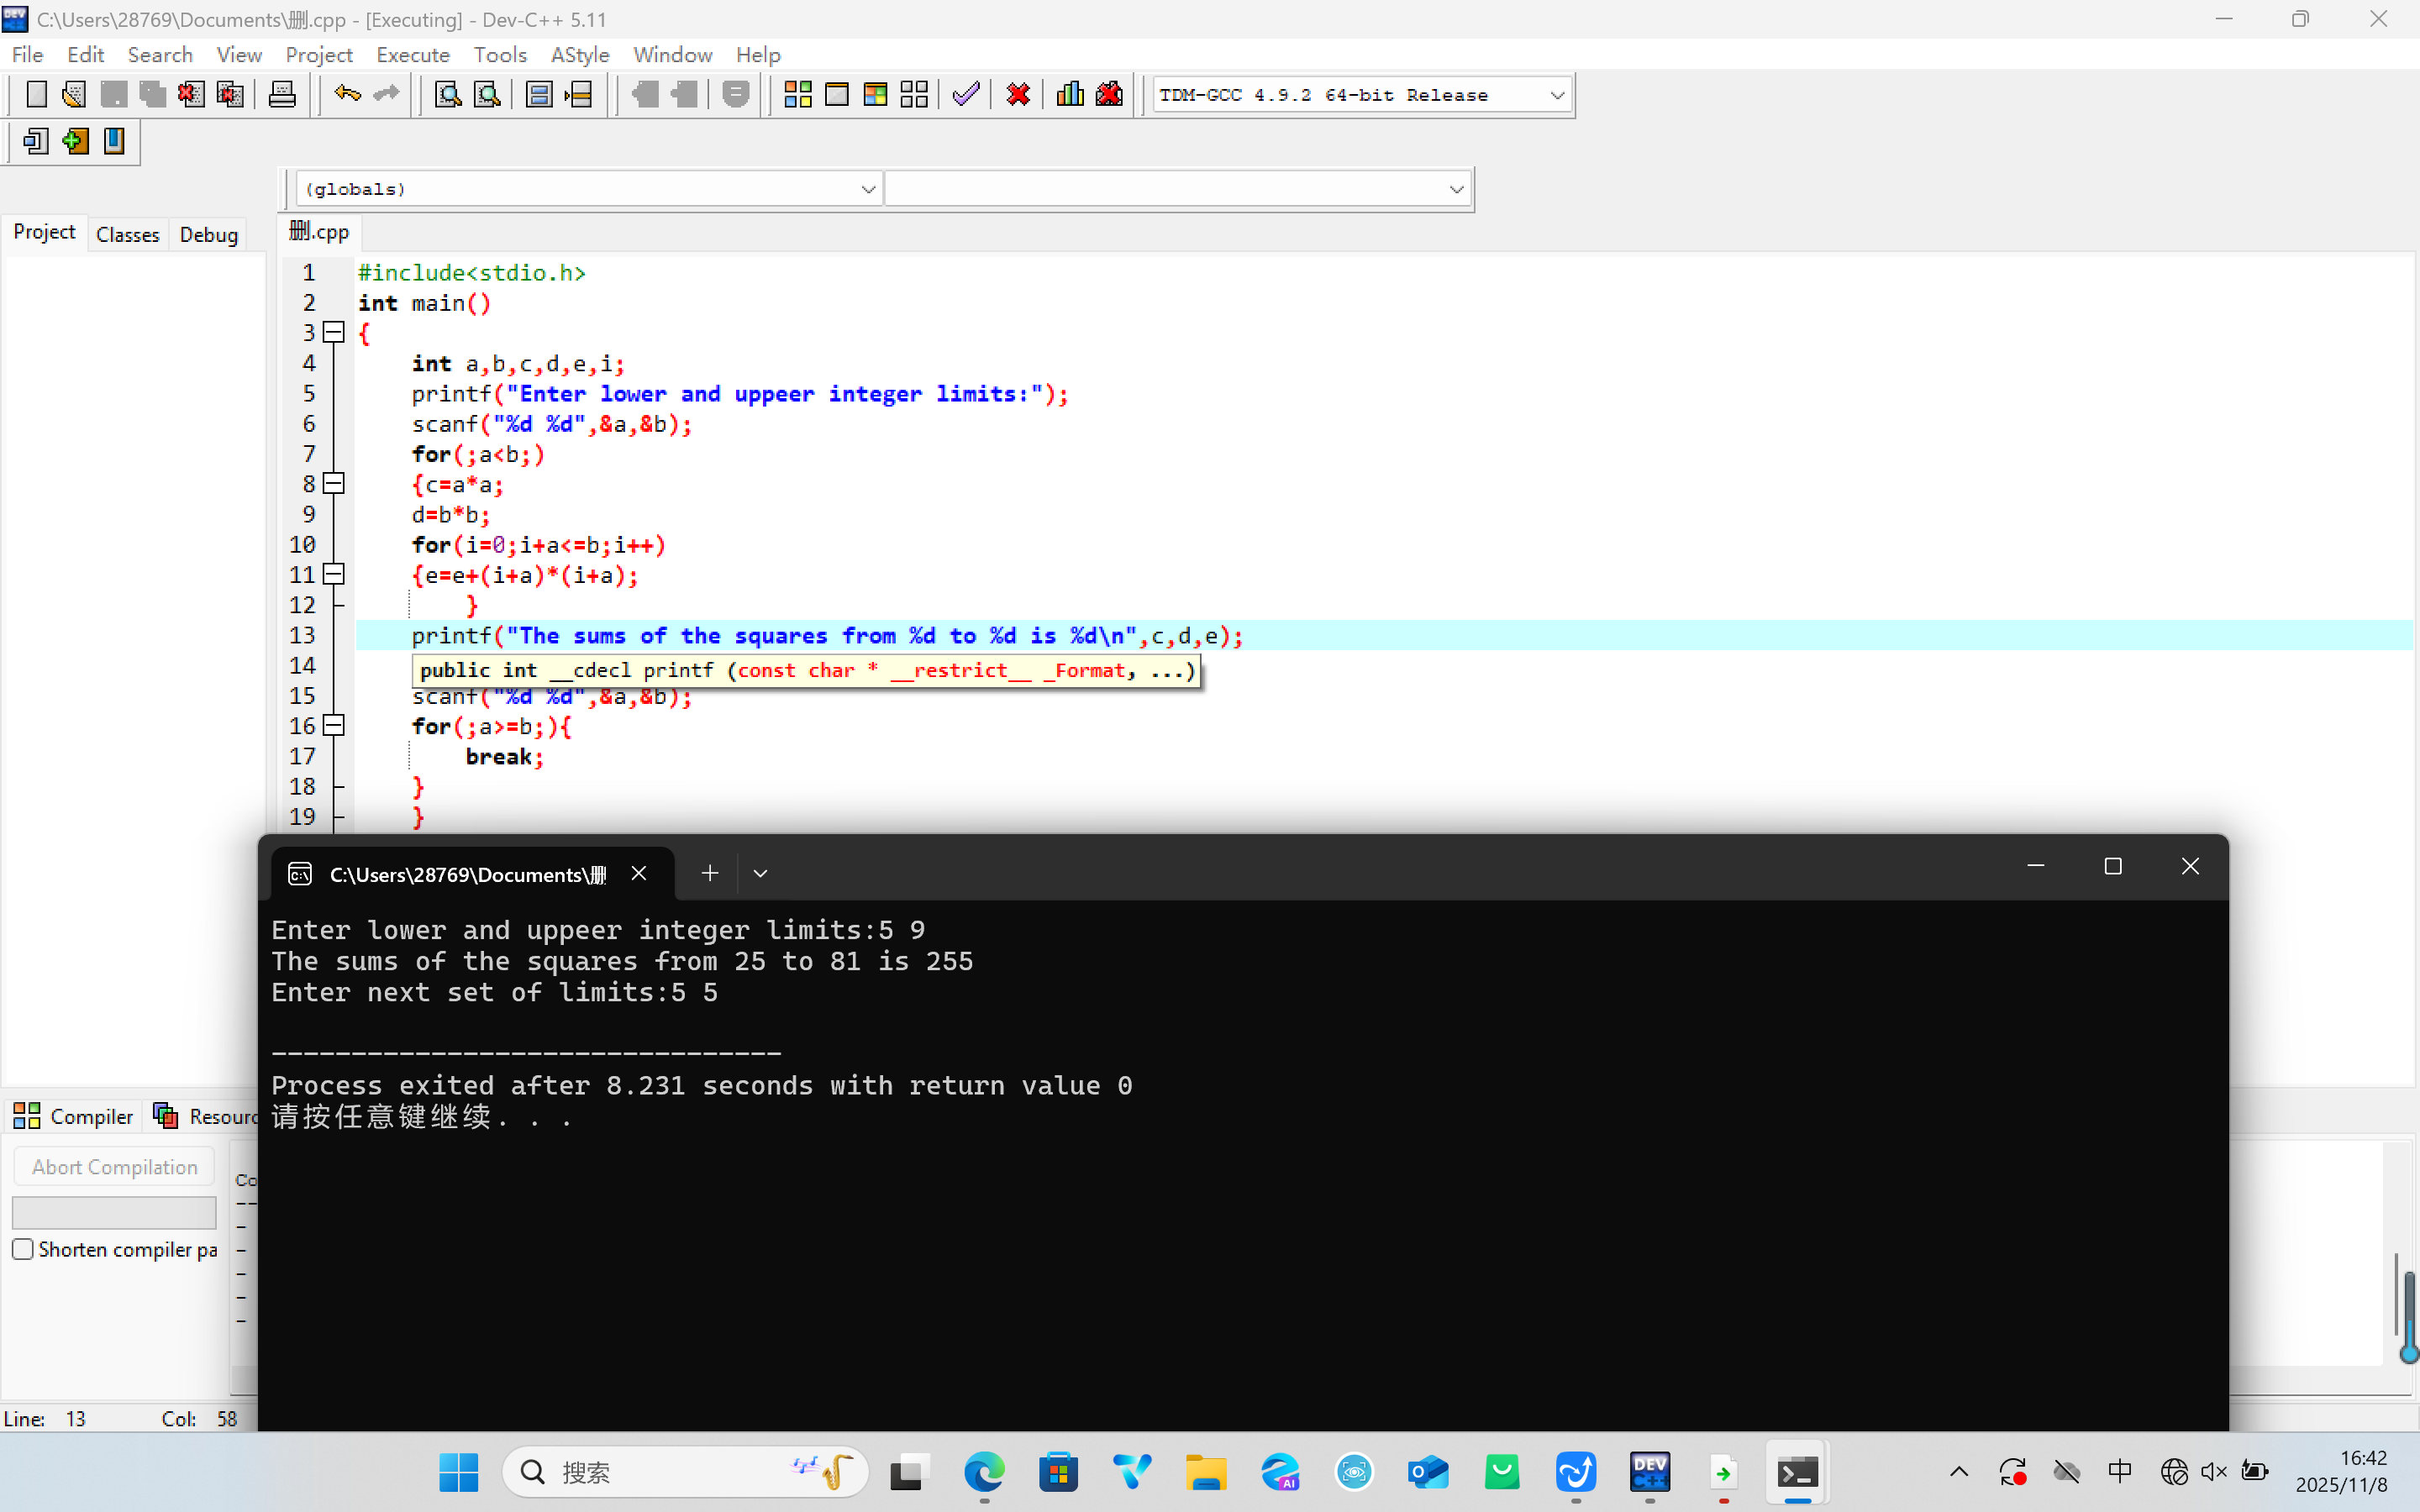Enable the Shorten compiler paths checkbox

click(23, 1249)
